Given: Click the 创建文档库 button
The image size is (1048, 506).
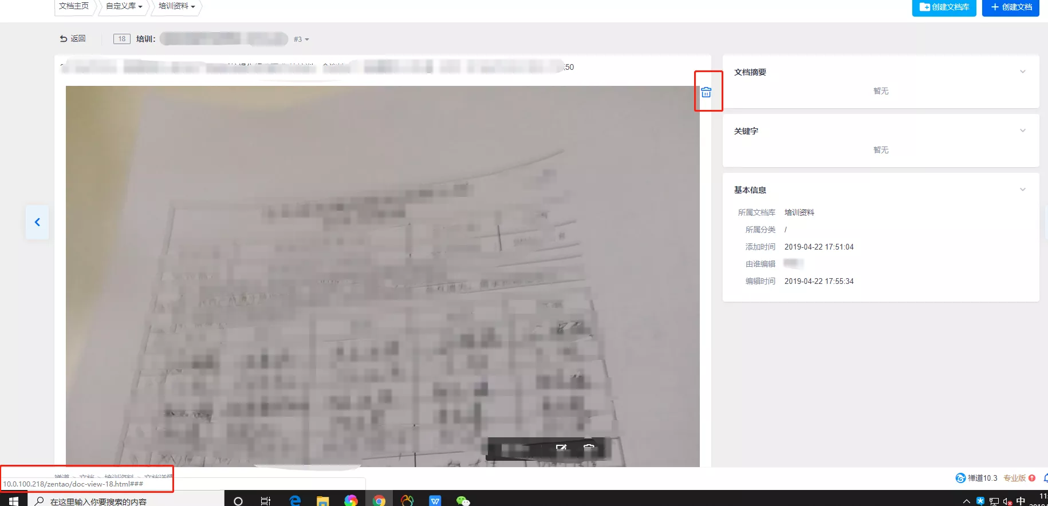Looking at the screenshot, I should pos(944,7).
